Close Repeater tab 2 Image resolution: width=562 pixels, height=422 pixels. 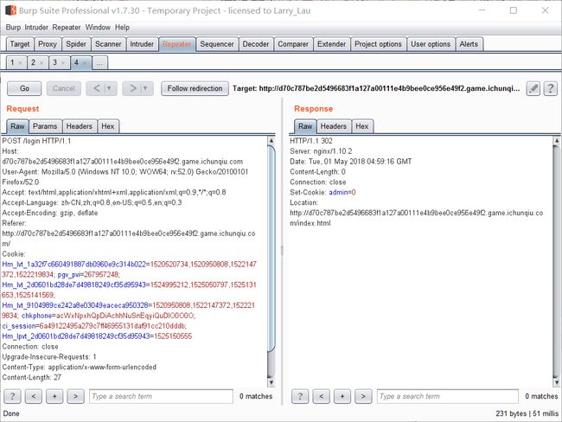pyautogui.click(x=42, y=63)
